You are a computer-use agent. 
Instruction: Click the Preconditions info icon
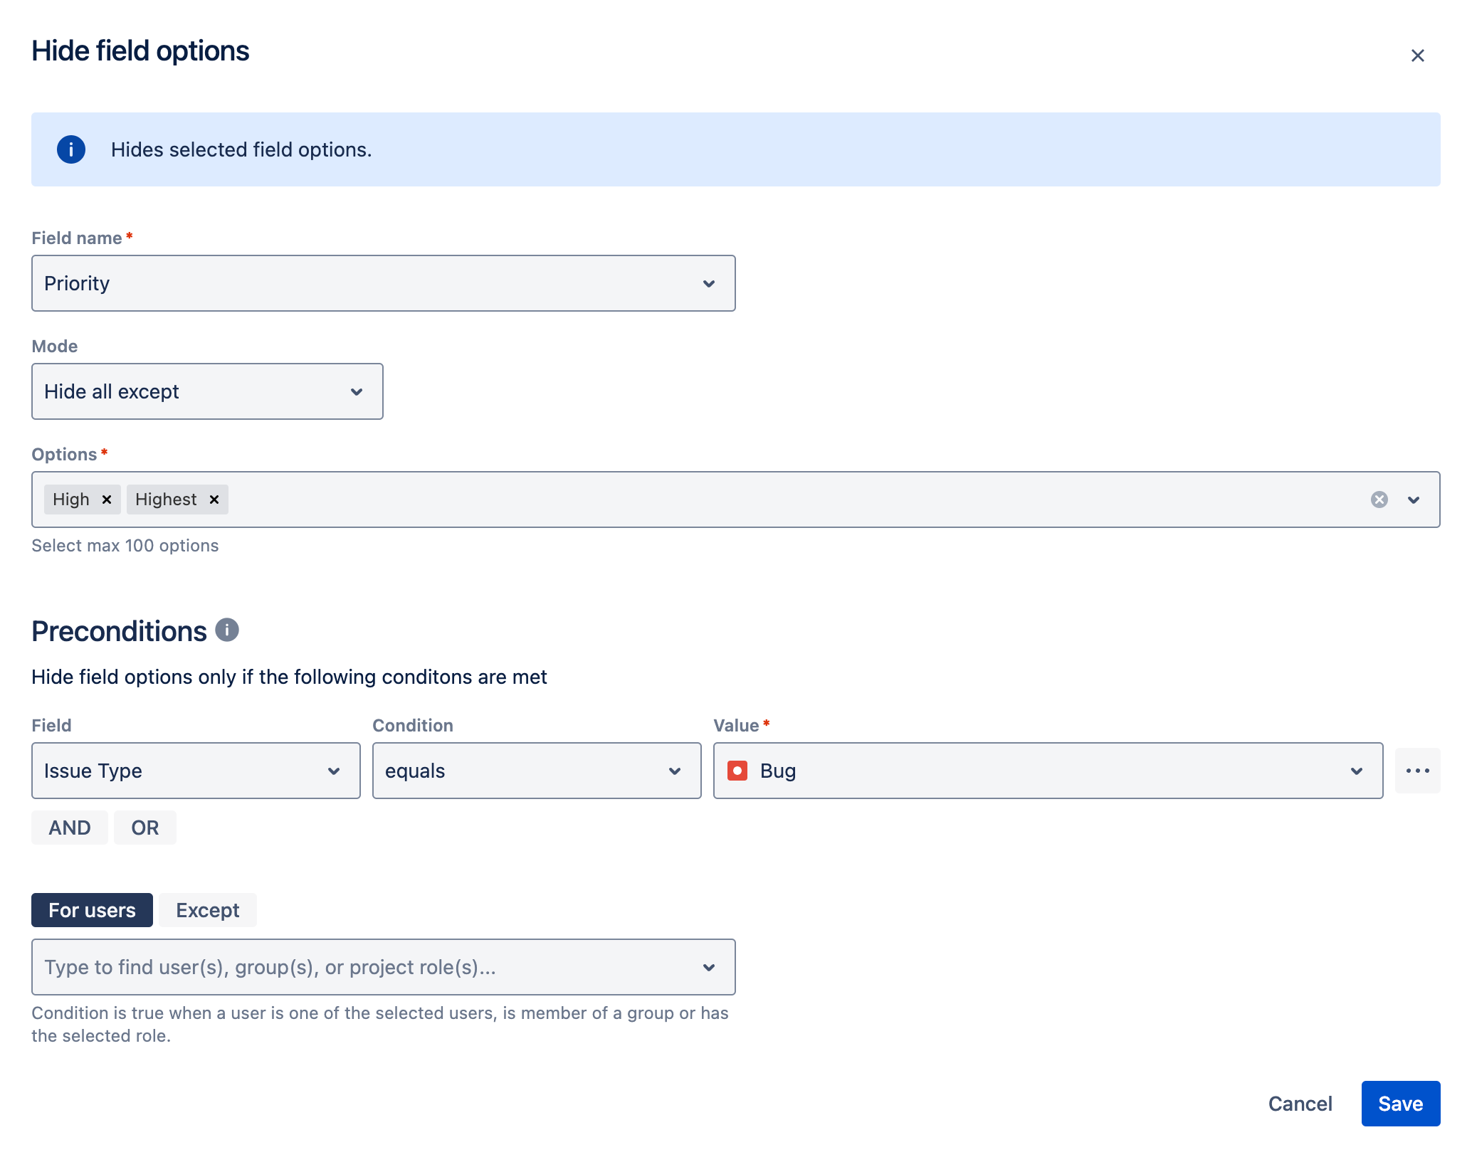[227, 630]
